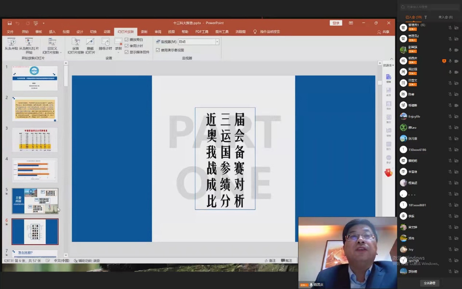Open Set Up Slide Show (设置幻灯片放映)
This screenshot has height=289, width=462.
point(75,42)
